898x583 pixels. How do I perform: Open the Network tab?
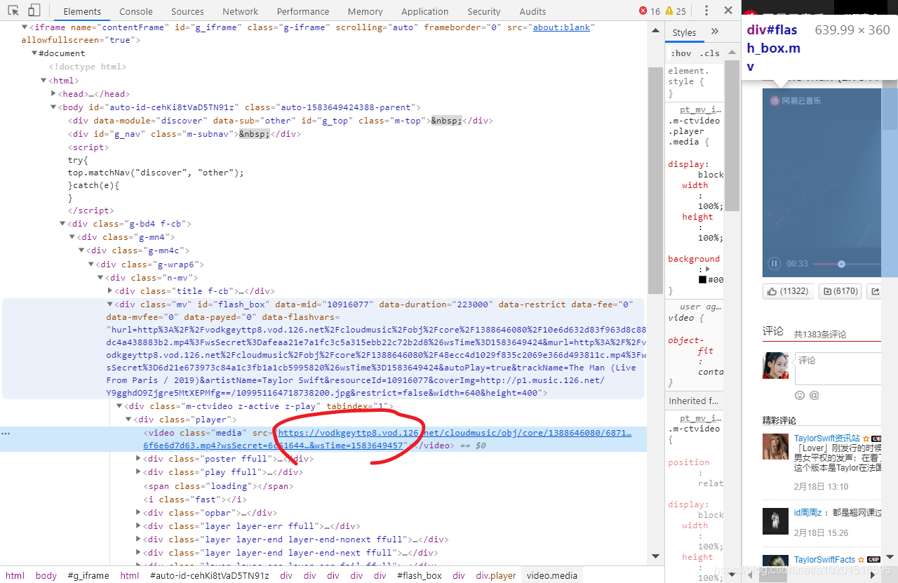coord(241,11)
